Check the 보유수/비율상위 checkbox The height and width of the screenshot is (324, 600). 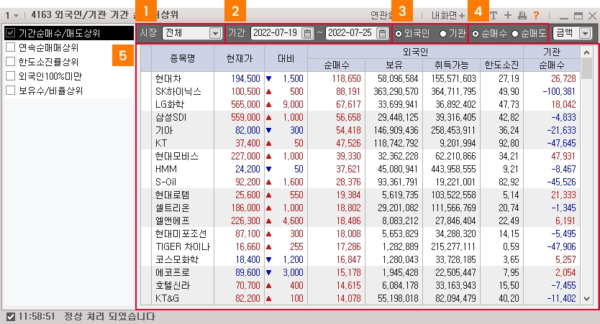[11, 91]
